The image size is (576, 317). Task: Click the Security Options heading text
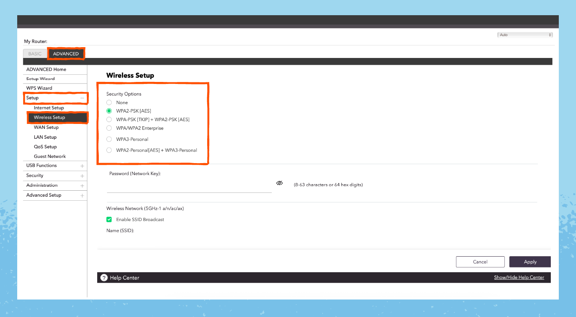(124, 94)
